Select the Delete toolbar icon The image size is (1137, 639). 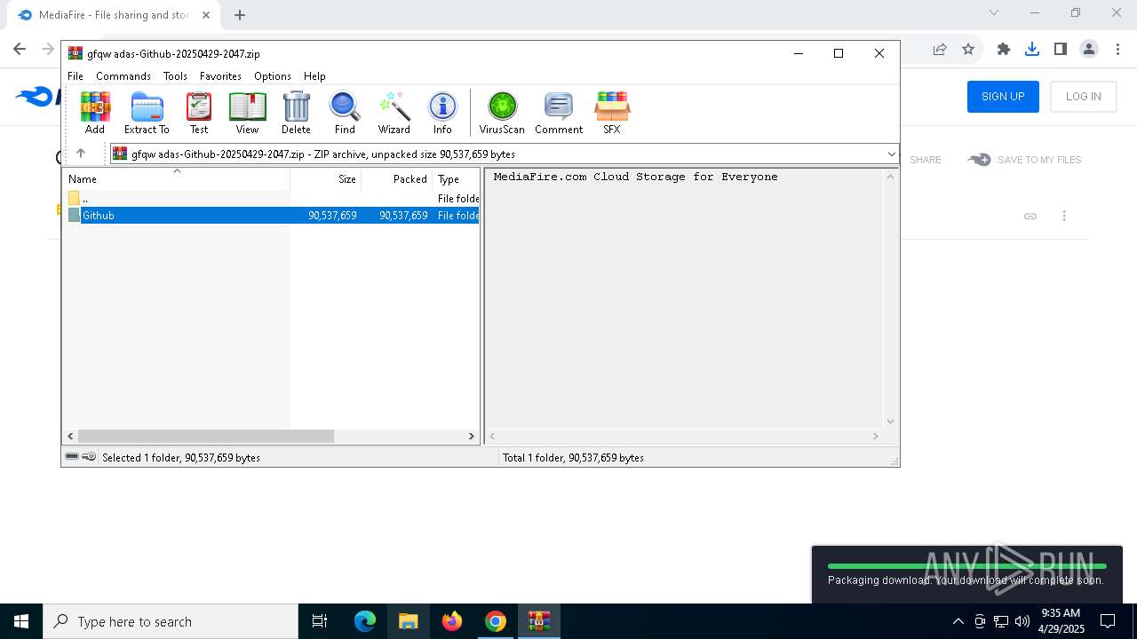pyautogui.click(x=296, y=113)
